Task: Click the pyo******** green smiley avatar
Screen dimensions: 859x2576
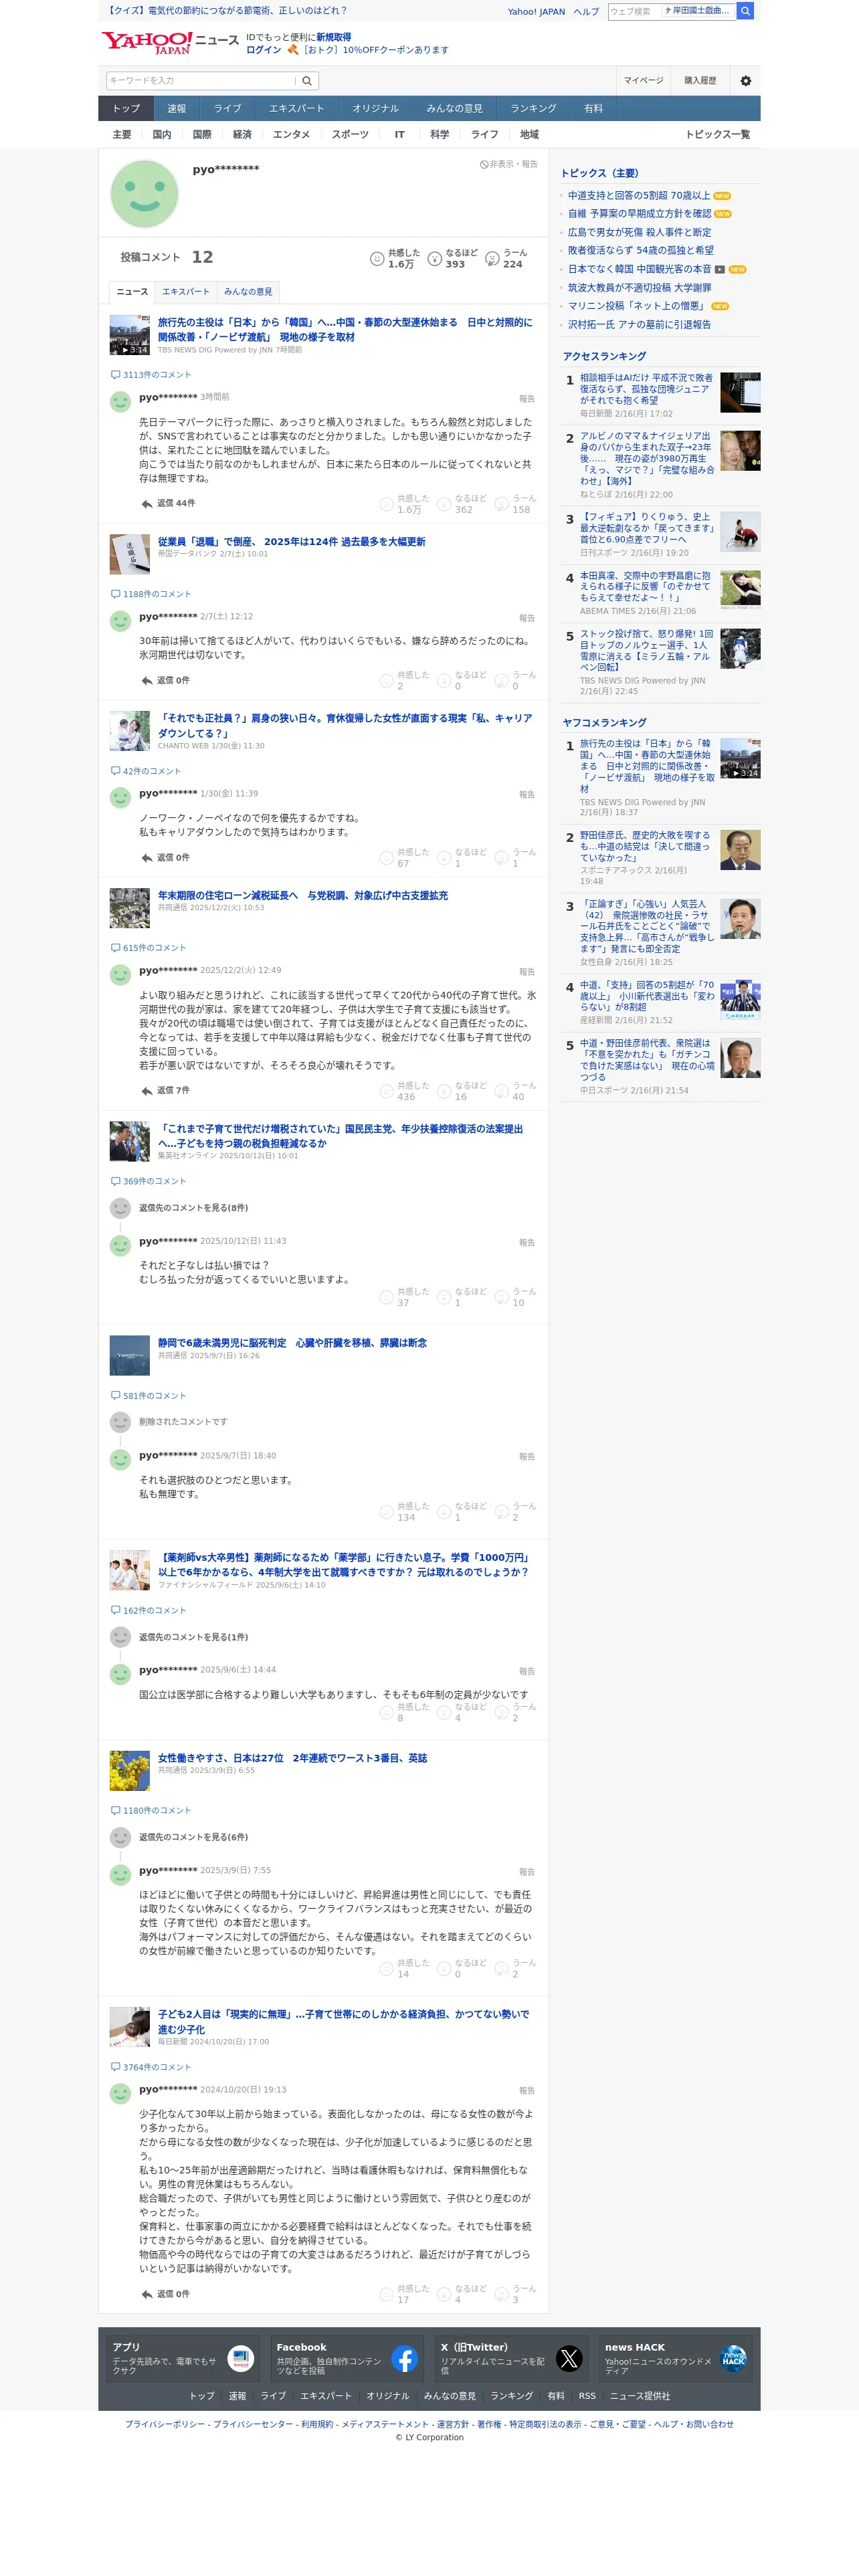Action: [144, 193]
